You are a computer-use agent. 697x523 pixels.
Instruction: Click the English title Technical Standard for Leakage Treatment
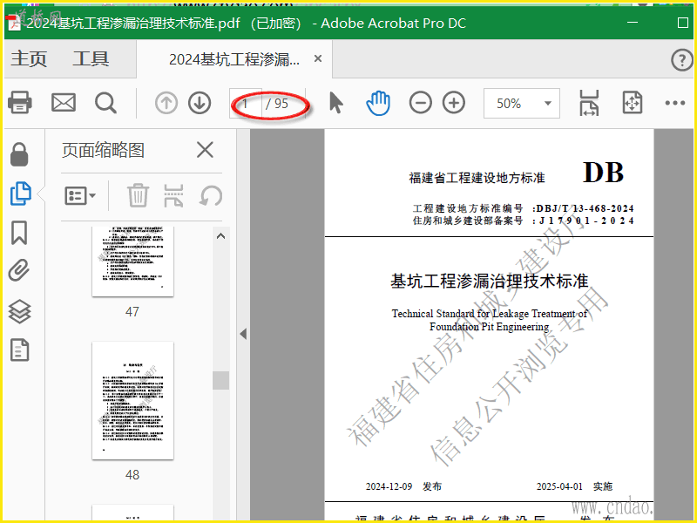click(x=490, y=320)
